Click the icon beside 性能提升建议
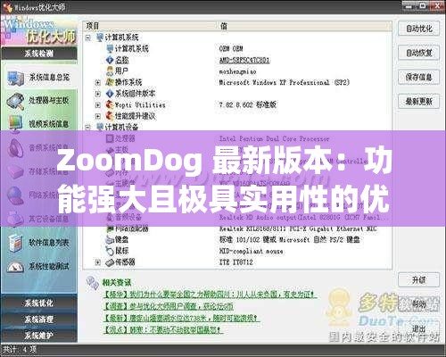446x357 pixels. point(110,116)
